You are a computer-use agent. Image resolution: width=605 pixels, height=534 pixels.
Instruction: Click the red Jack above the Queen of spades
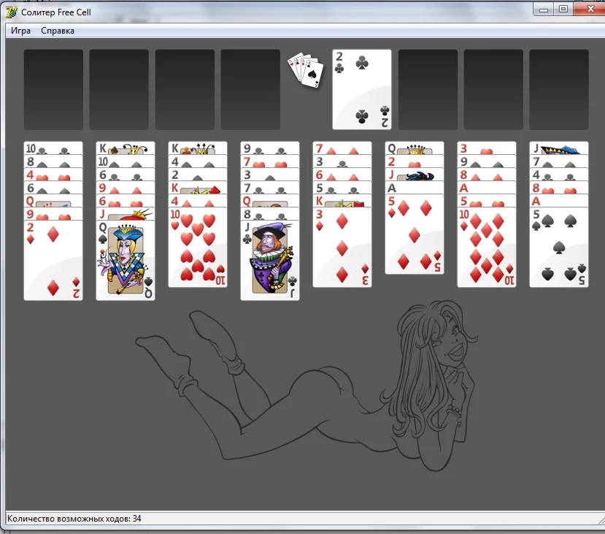pos(126,214)
